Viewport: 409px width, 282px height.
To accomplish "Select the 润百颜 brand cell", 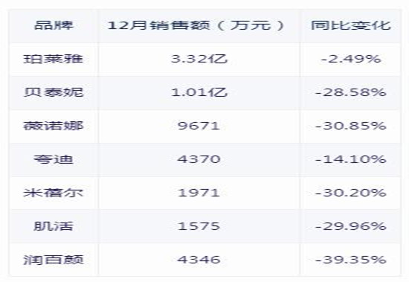I will (54, 260).
